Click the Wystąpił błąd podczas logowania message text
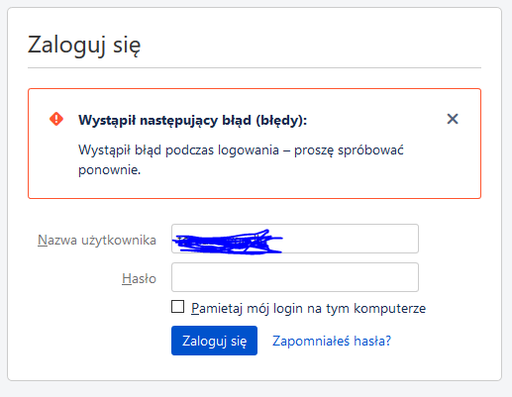This screenshot has height=397, width=512. 241,160
